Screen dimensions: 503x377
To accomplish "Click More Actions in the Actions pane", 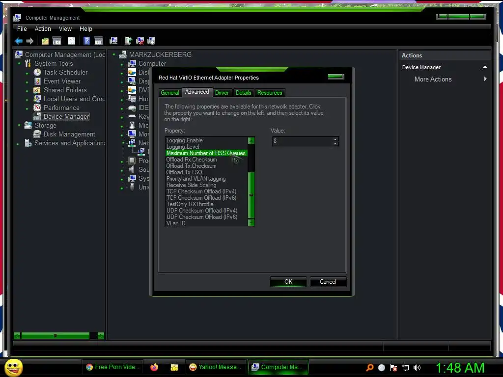I will pos(433,79).
